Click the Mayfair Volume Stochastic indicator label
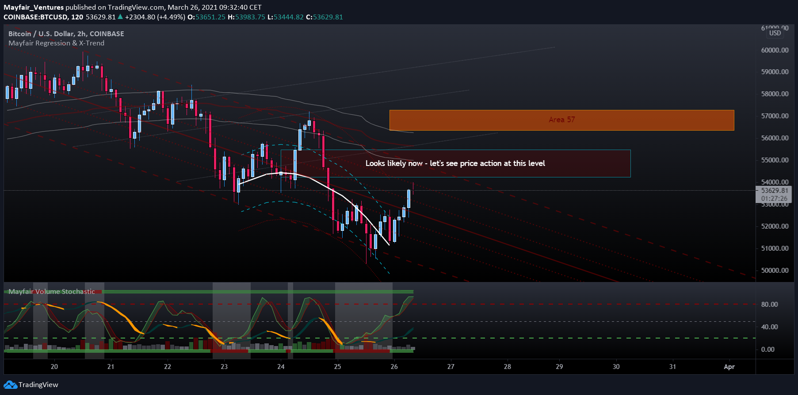 click(x=52, y=292)
